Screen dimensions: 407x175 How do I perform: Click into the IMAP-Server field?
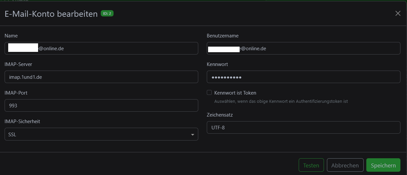101,77
